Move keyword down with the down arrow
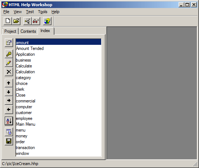 tap(9, 92)
